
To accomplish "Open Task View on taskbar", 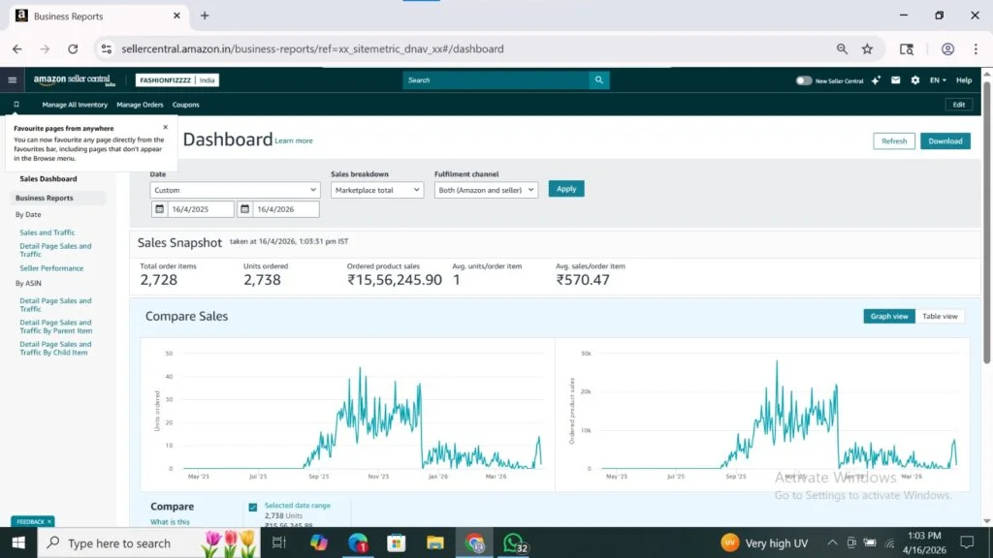I will coord(278,542).
